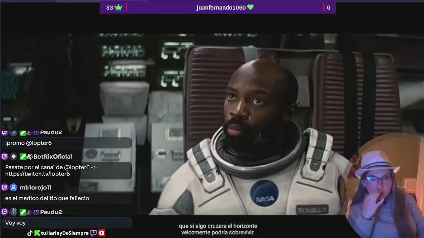Image resolution: width=424 pixels, height=238 pixels.
Task: Click the purple subscriber badge above '!promo @lopter6'
Action: click(x=36, y=133)
